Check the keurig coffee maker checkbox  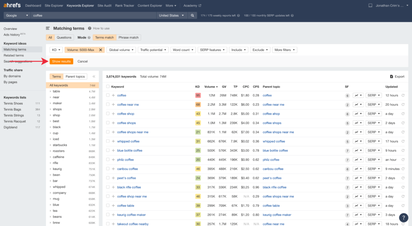click(108, 215)
